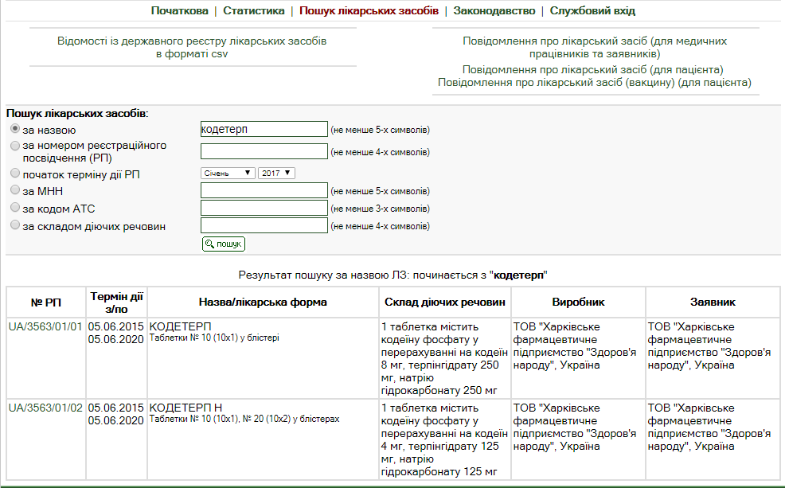Select 'початок терміну дії РП' radio option
Image resolution: width=785 pixels, height=488 pixels.
click(x=15, y=173)
